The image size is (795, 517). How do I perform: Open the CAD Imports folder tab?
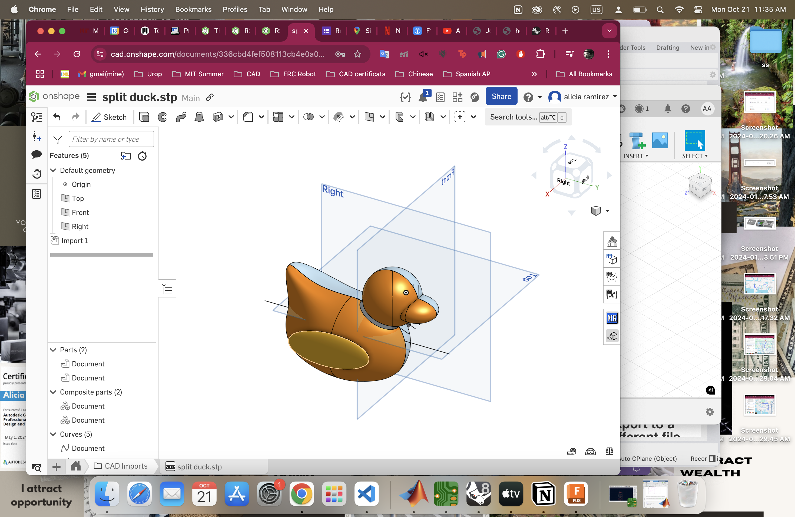pyautogui.click(x=121, y=466)
